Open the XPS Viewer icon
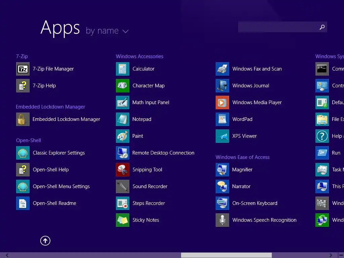This screenshot has width=344, height=258. [x=222, y=136]
